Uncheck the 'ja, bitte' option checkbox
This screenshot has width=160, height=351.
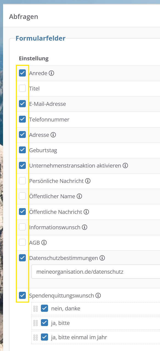tap(44, 323)
